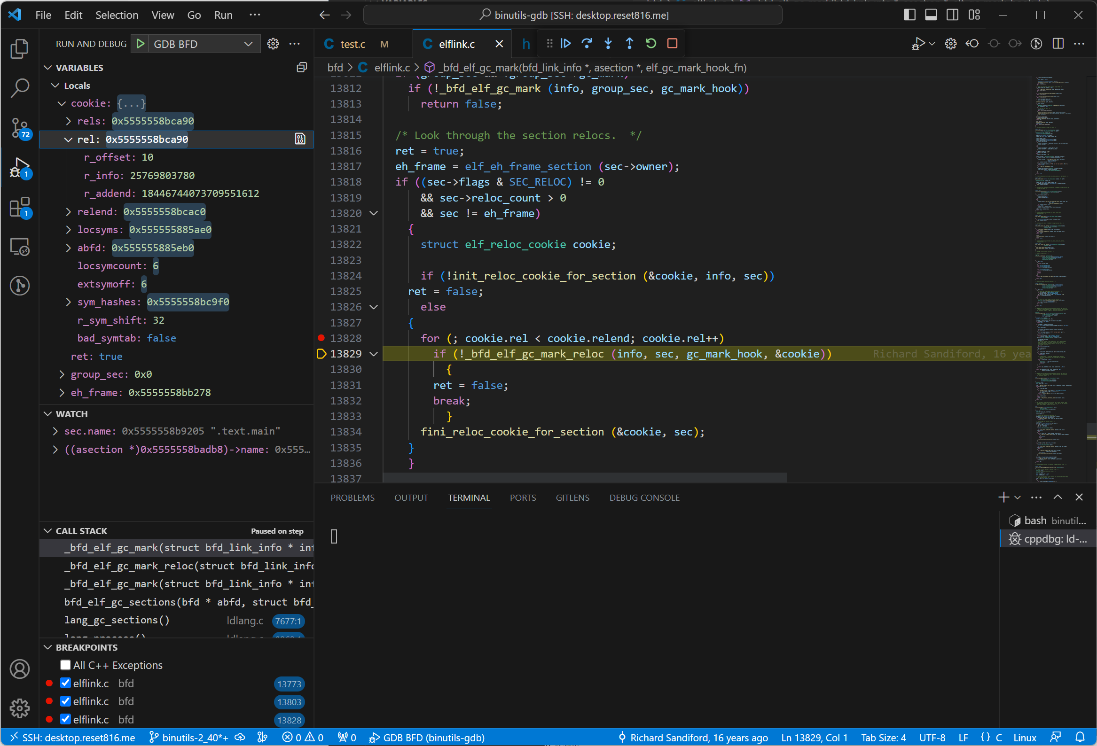Click Step Over in the debug toolbar
This screenshot has width=1097, height=746.
point(587,43)
